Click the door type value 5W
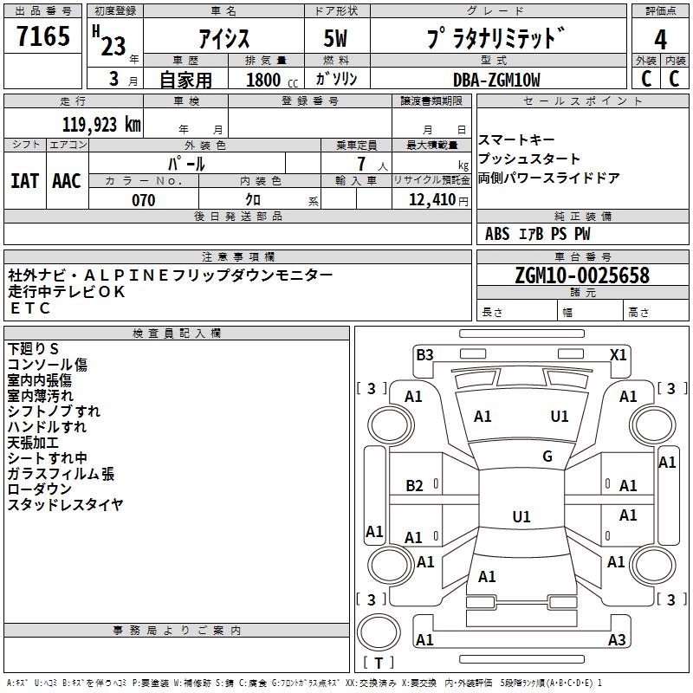Image resolution: width=693 pixels, height=693 pixels. coord(335,38)
